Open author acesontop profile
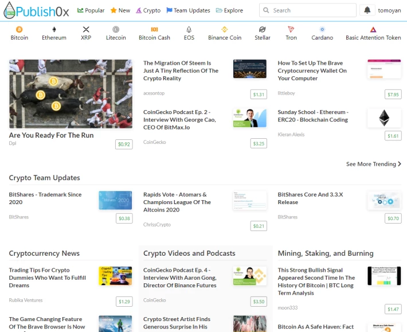The height and width of the screenshot is (332, 407). [154, 93]
